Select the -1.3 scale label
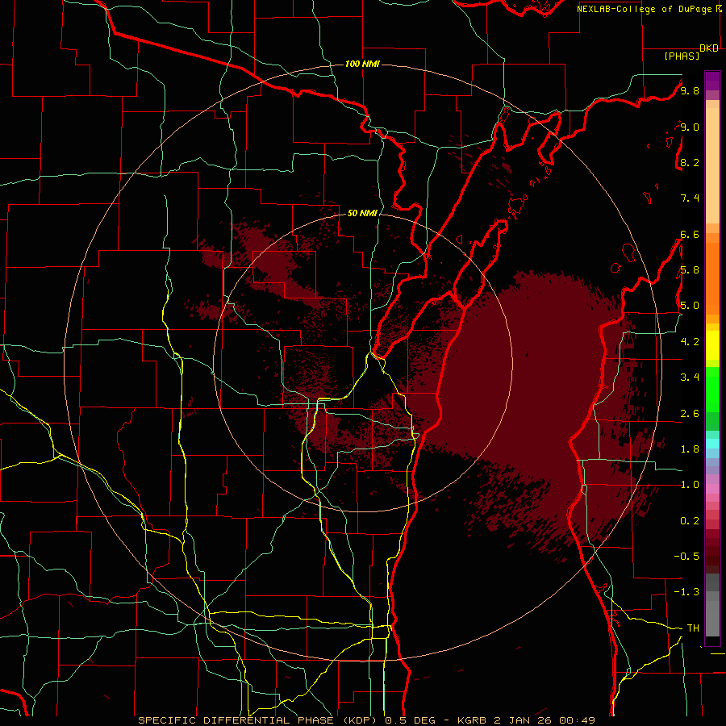Image resolution: width=726 pixels, height=726 pixels. tap(686, 592)
